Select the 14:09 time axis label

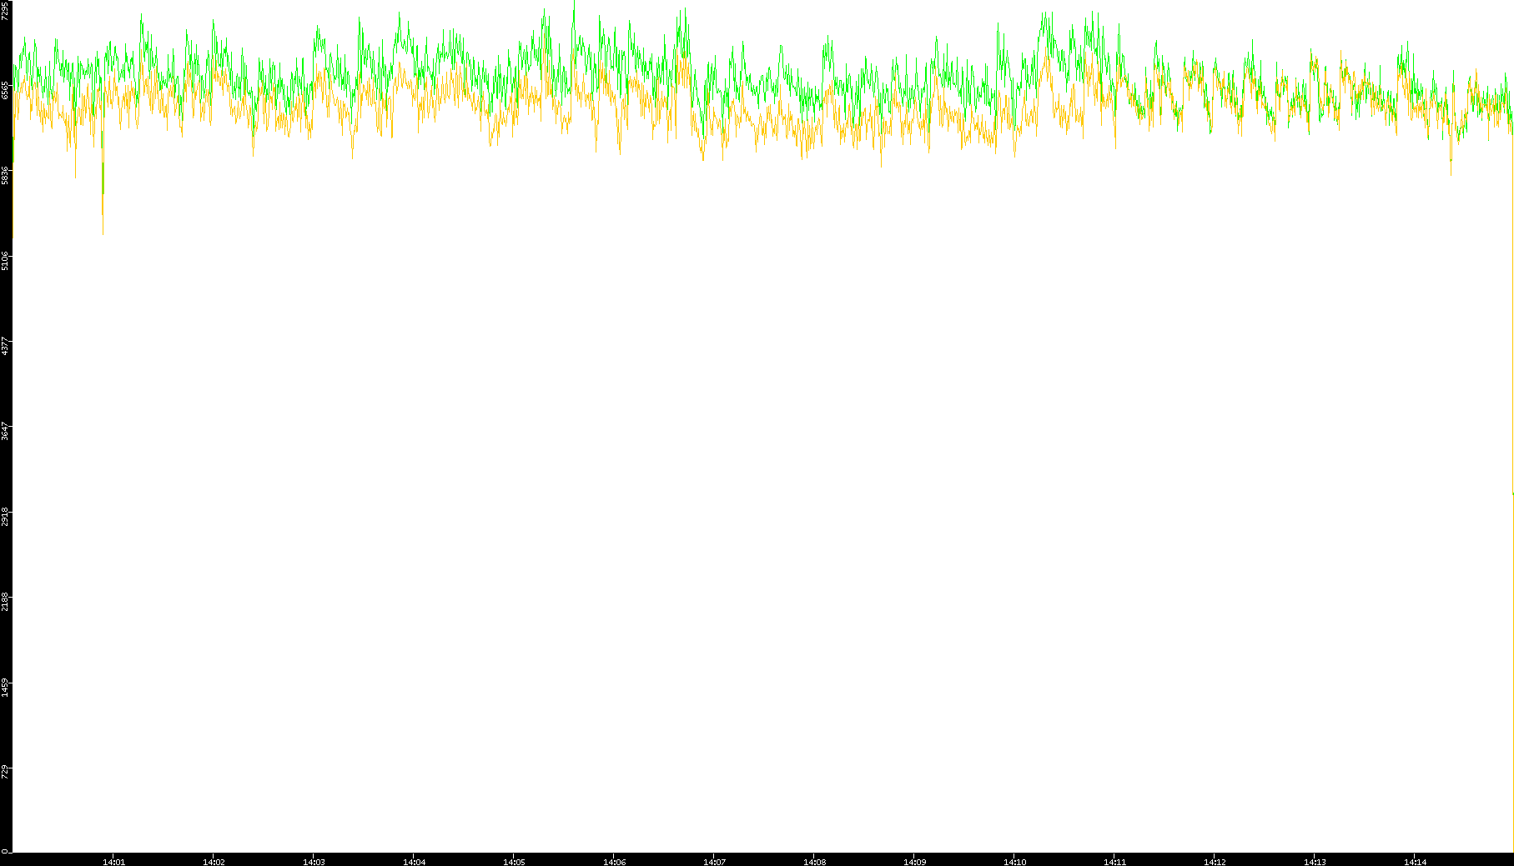pyautogui.click(x=914, y=862)
